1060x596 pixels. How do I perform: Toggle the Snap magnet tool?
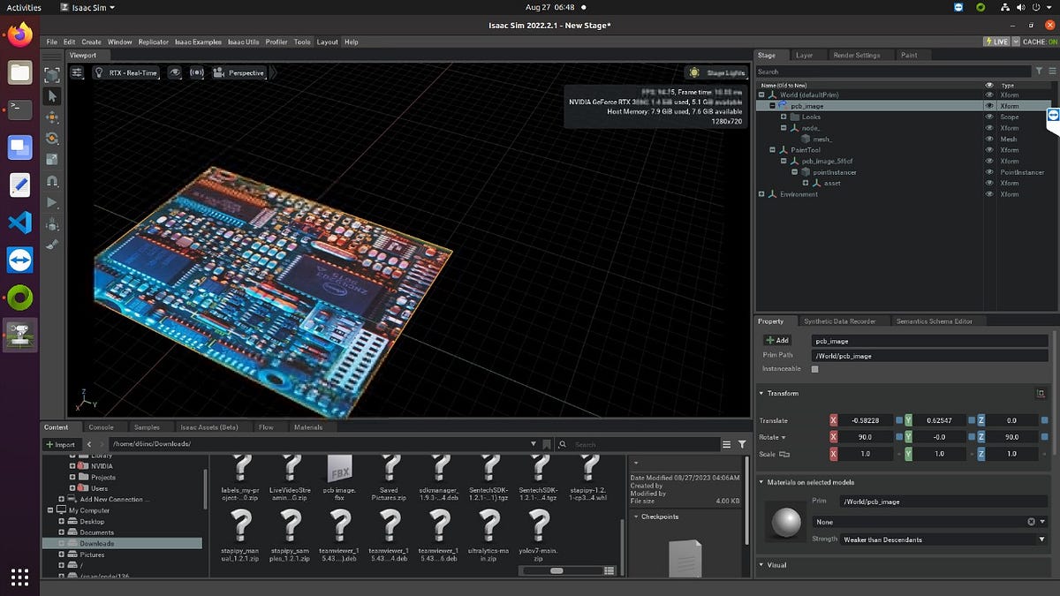pyautogui.click(x=52, y=181)
